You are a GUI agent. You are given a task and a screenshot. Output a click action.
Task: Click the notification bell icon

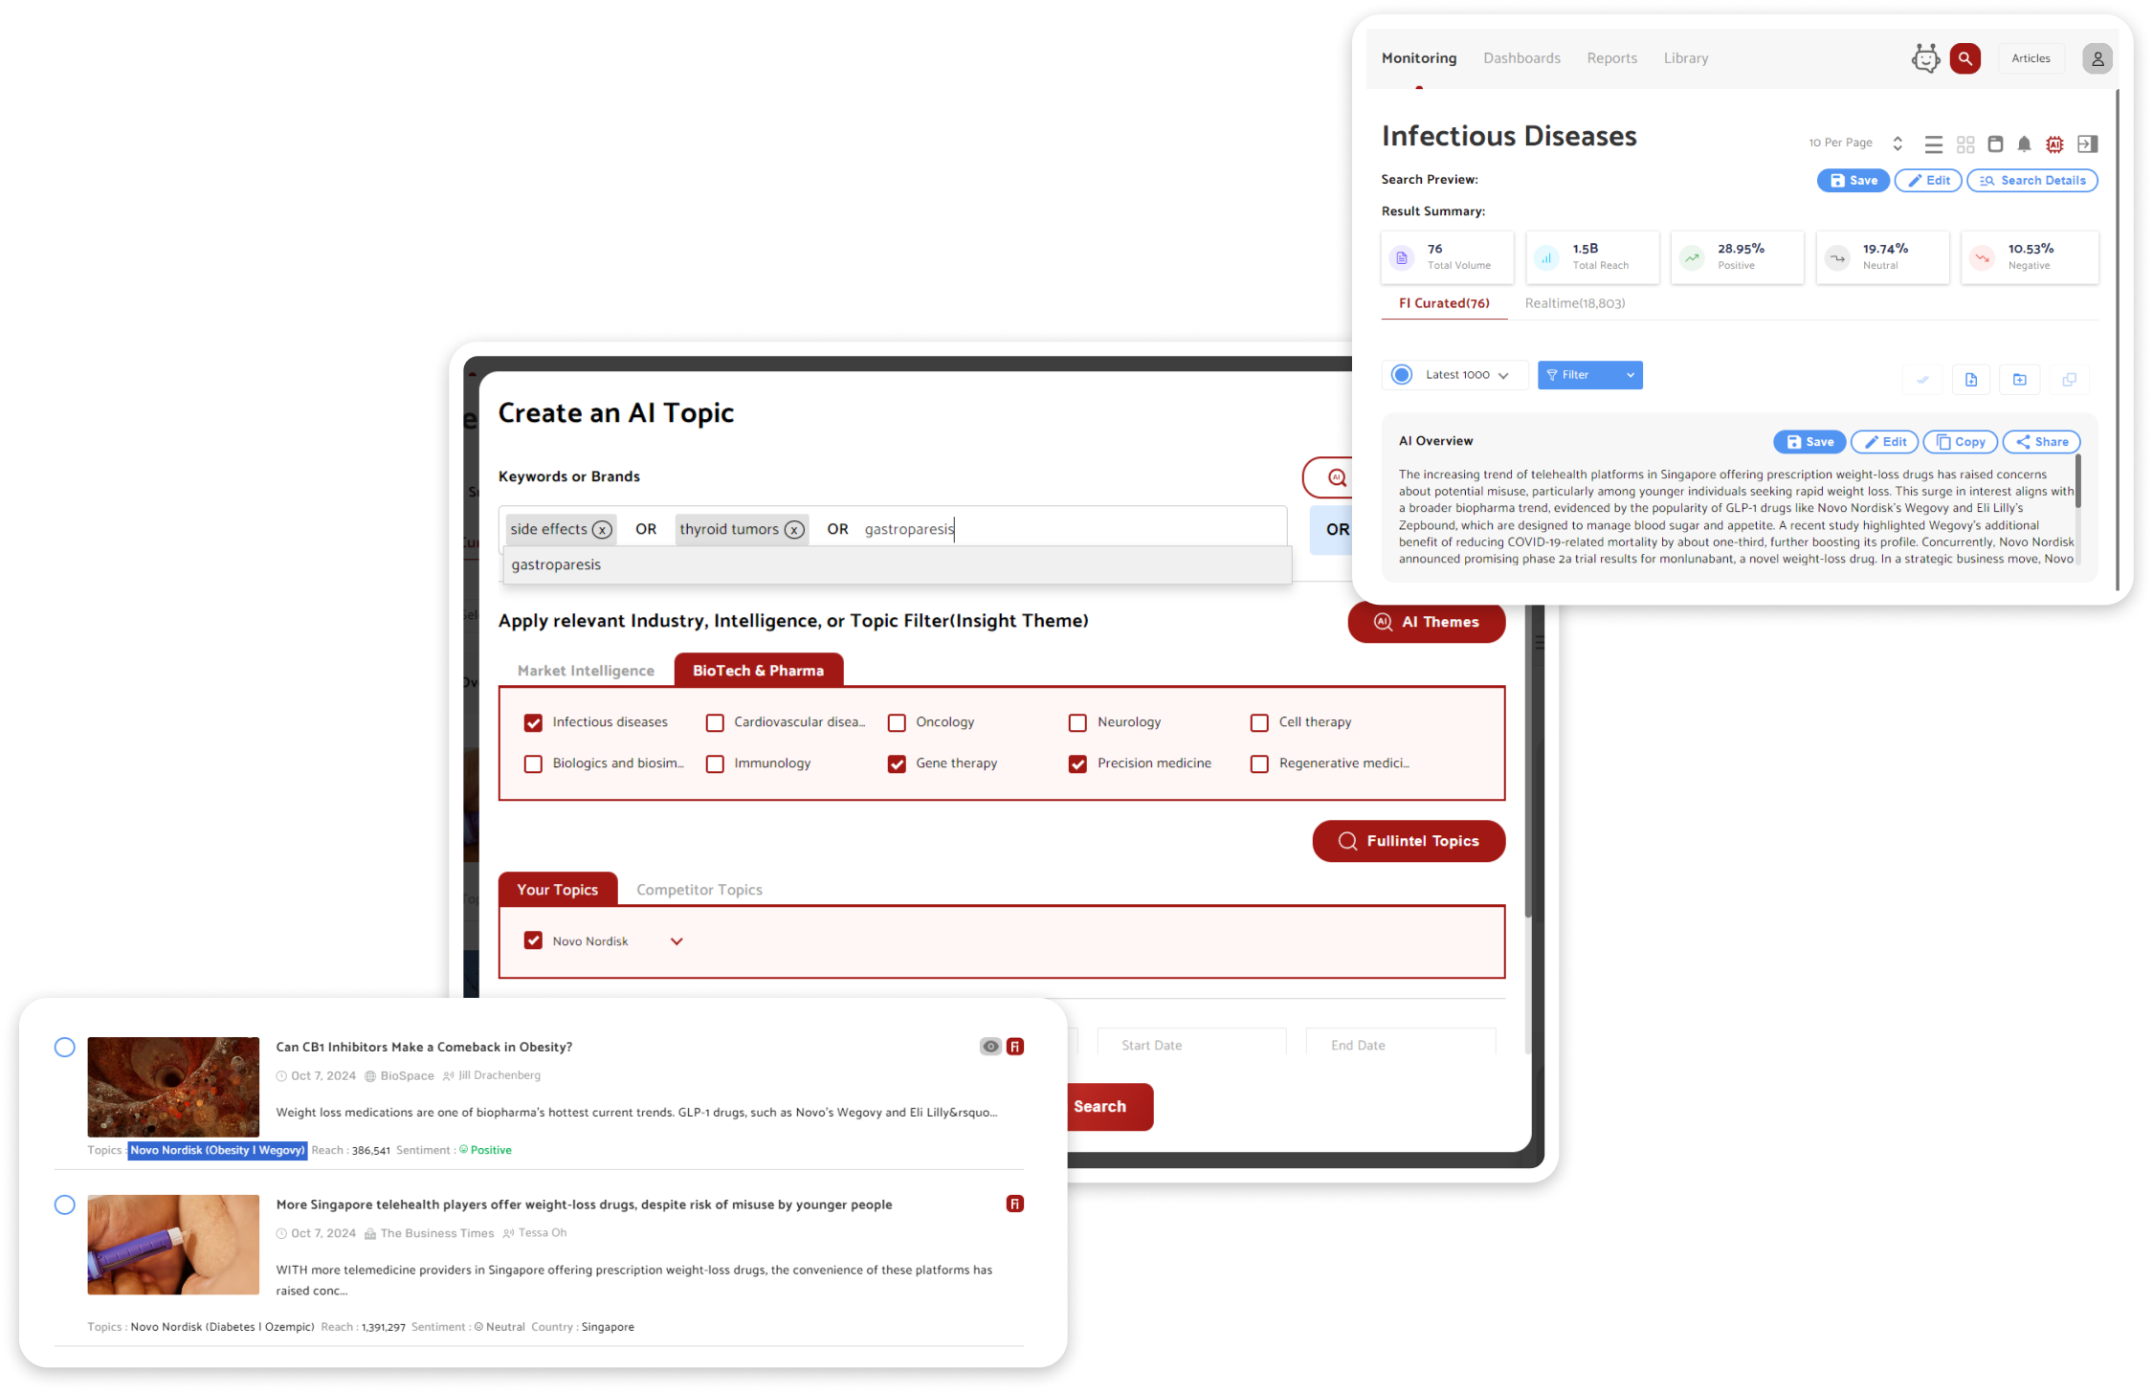2025,143
